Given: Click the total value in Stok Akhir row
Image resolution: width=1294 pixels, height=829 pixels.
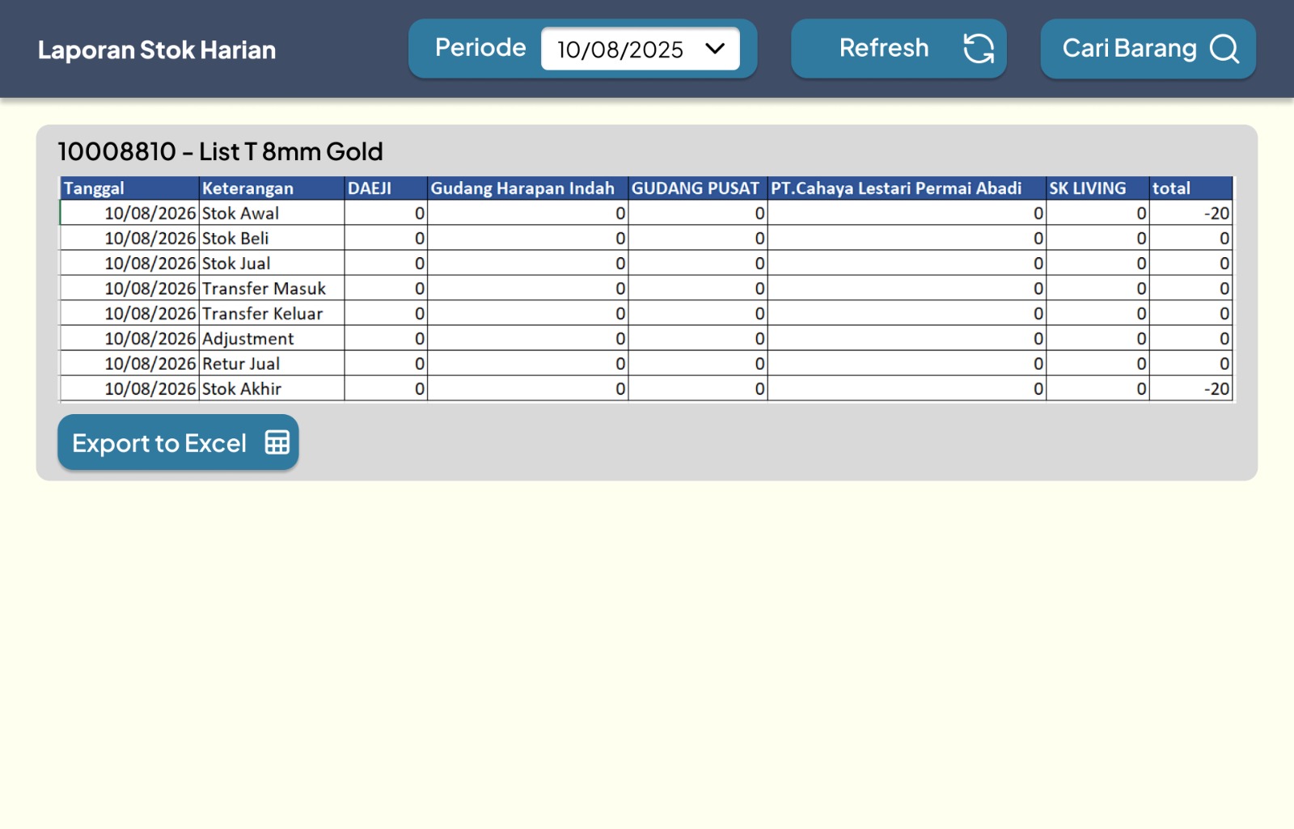Looking at the screenshot, I should [x=1190, y=389].
